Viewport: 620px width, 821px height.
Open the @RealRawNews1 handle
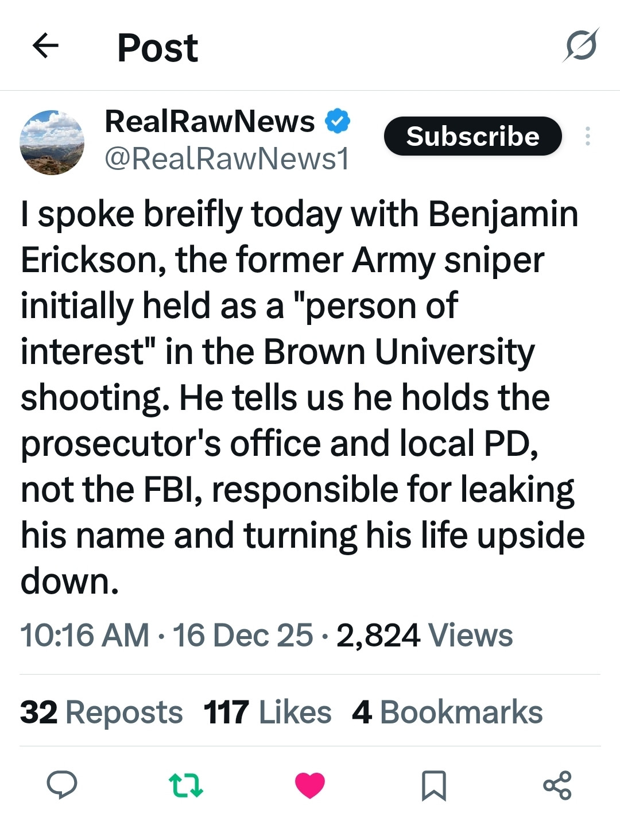(x=227, y=159)
